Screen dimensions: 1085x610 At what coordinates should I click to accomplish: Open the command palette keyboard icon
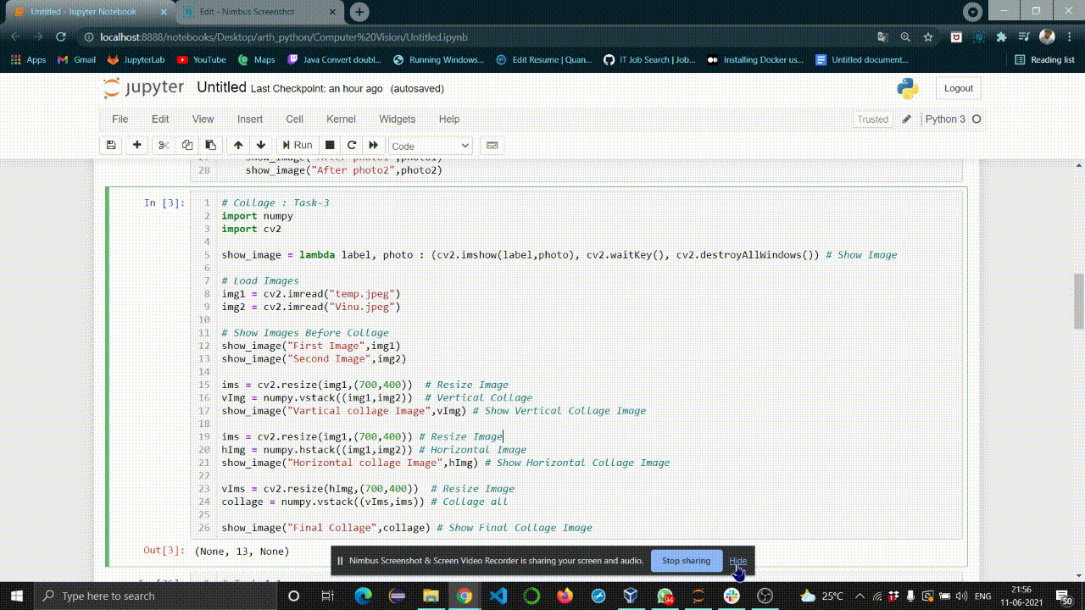tap(491, 145)
